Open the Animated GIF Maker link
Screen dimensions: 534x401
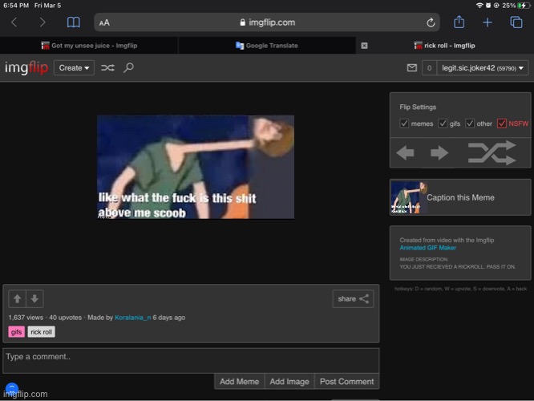tap(427, 248)
